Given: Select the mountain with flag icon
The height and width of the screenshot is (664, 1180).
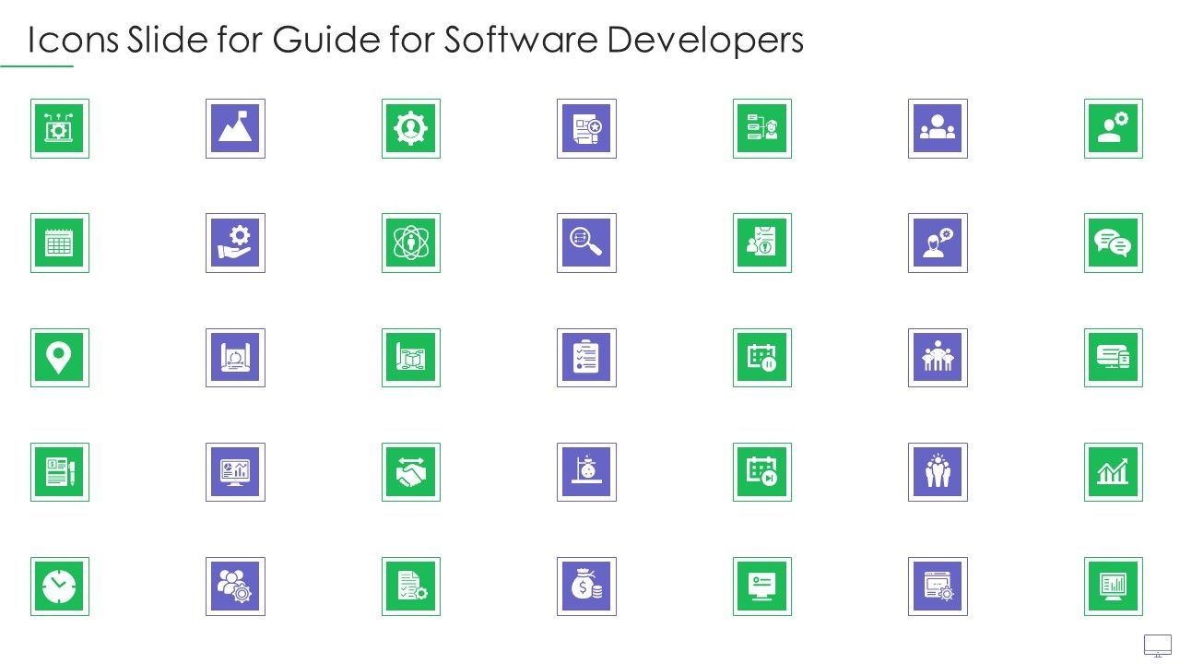Looking at the screenshot, I should click(x=235, y=128).
